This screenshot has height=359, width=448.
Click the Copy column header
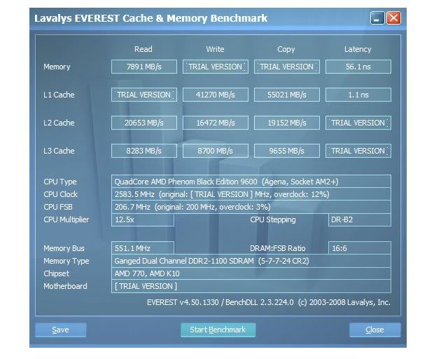[286, 49]
